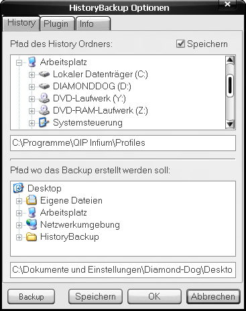
Task: Select the HistoryBackup folder icon
Action: [x=32, y=236]
